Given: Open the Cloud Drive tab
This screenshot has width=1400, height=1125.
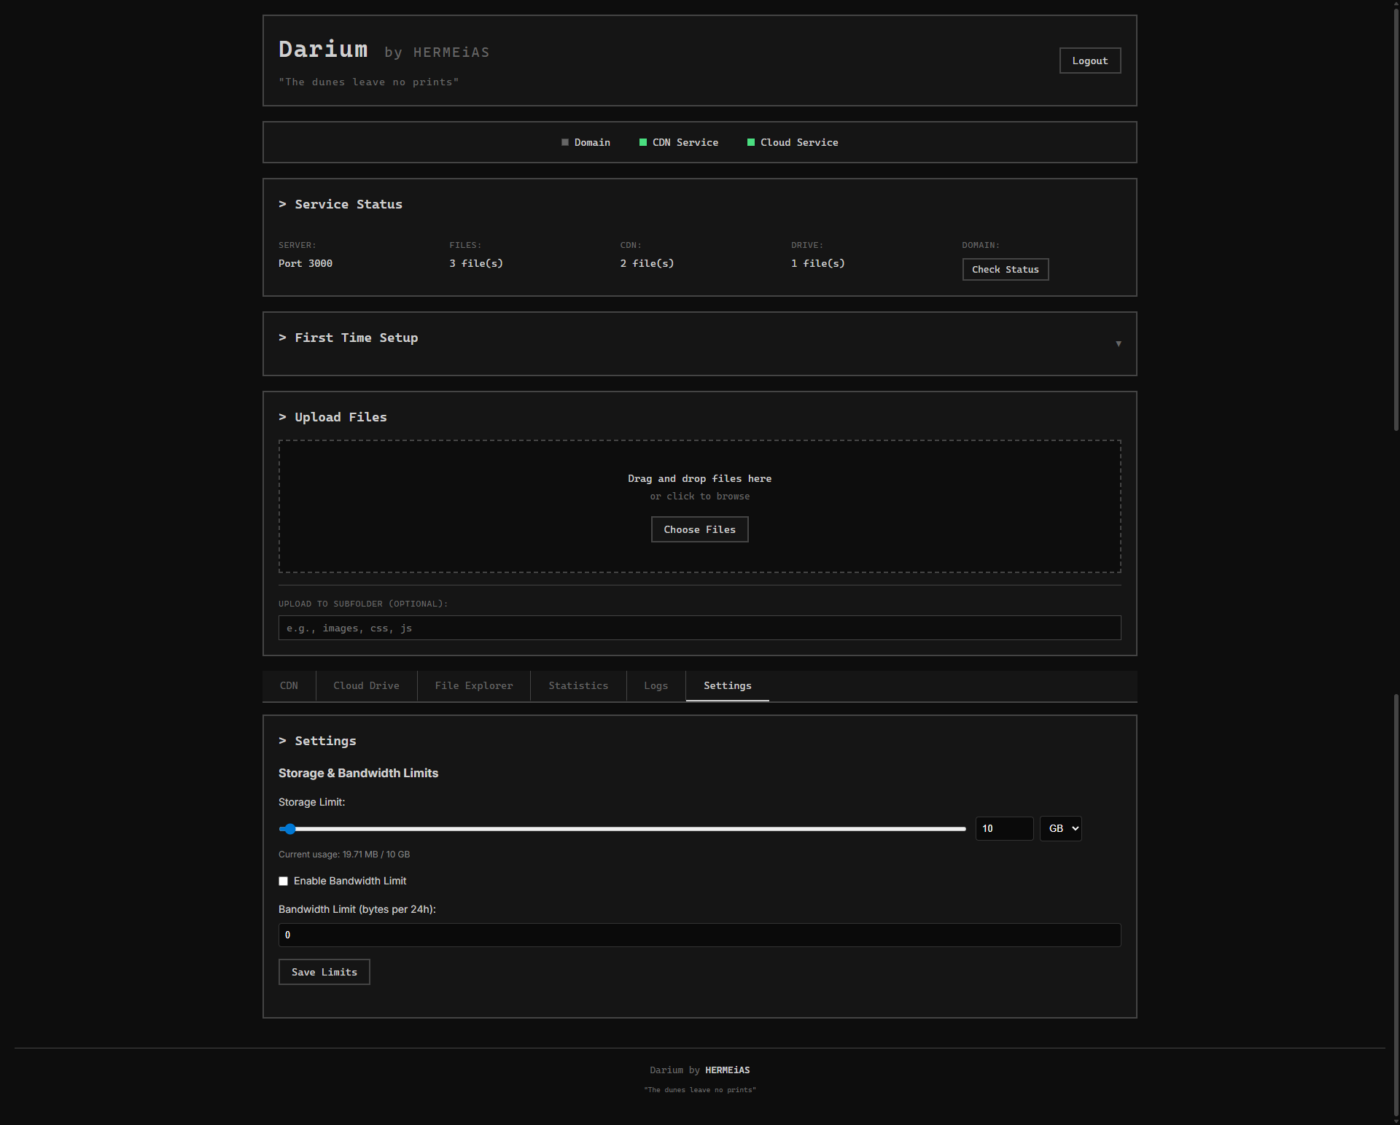Looking at the screenshot, I should (366, 685).
